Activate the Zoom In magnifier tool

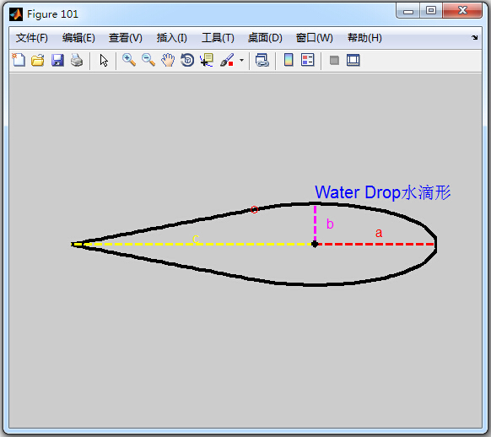point(129,60)
